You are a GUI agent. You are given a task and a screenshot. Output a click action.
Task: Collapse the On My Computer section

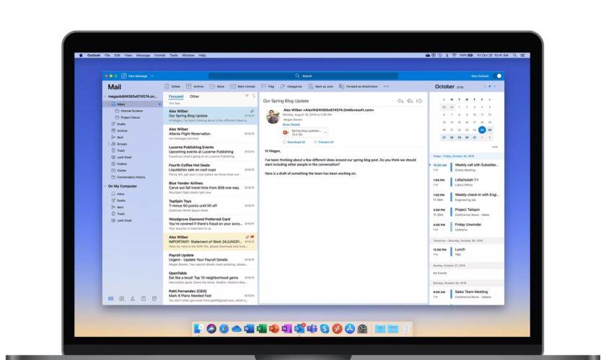(105, 186)
